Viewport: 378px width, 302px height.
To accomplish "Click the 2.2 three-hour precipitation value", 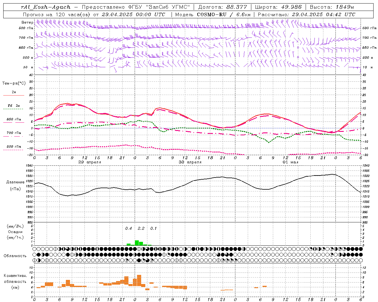I will point(141,228).
